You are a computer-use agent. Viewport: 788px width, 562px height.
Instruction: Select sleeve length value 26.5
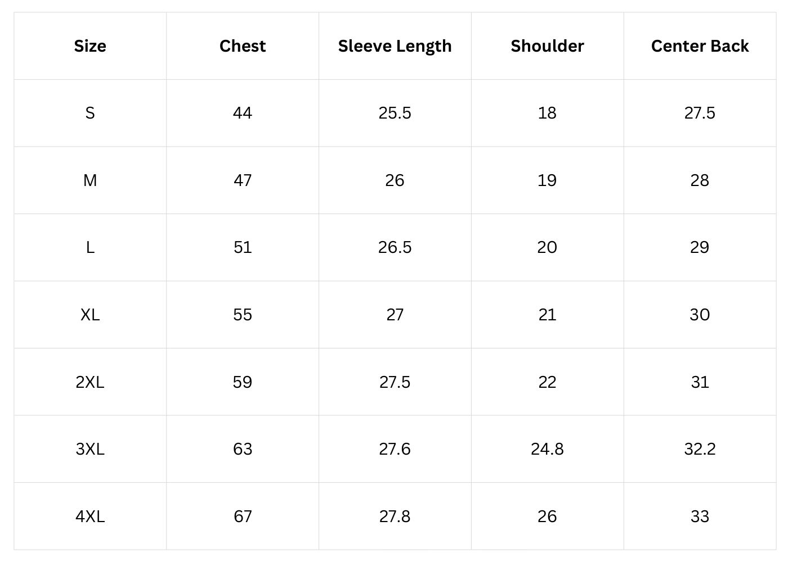click(x=395, y=247)
